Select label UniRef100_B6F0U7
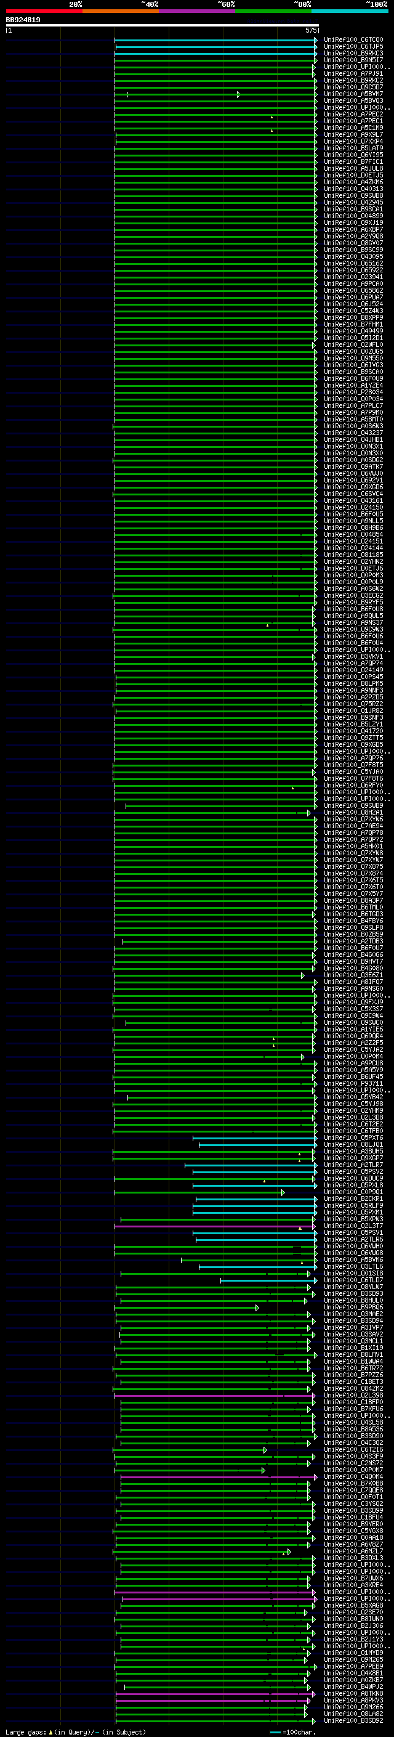Screen dimensions: 394x1737 pos(353,948)
